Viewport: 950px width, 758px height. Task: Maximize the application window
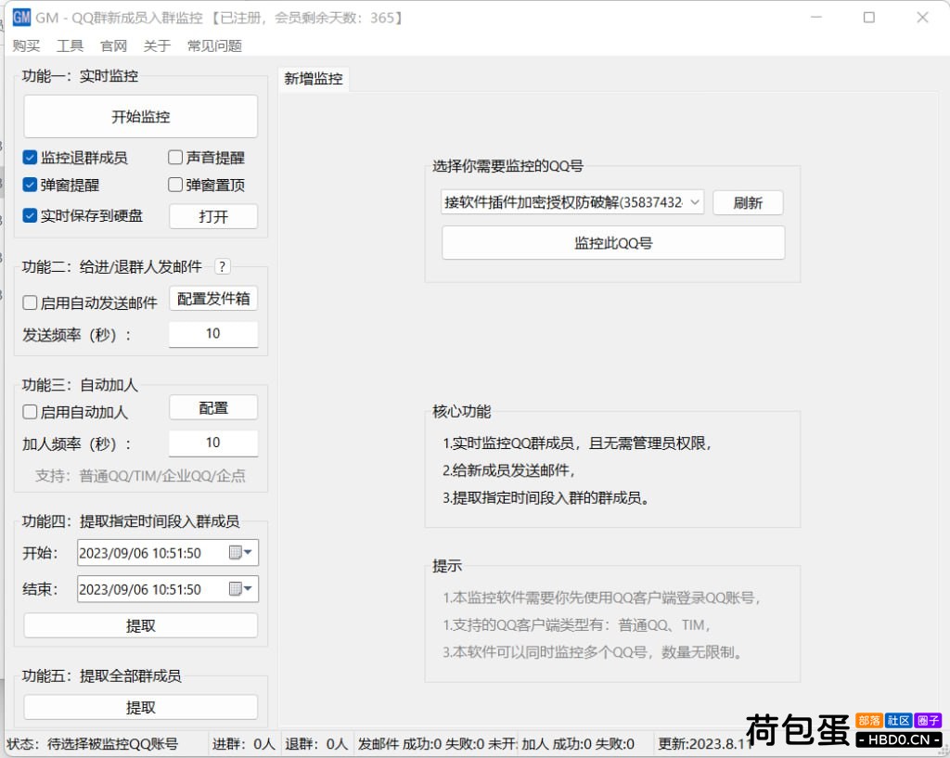(x=868, y=18)
